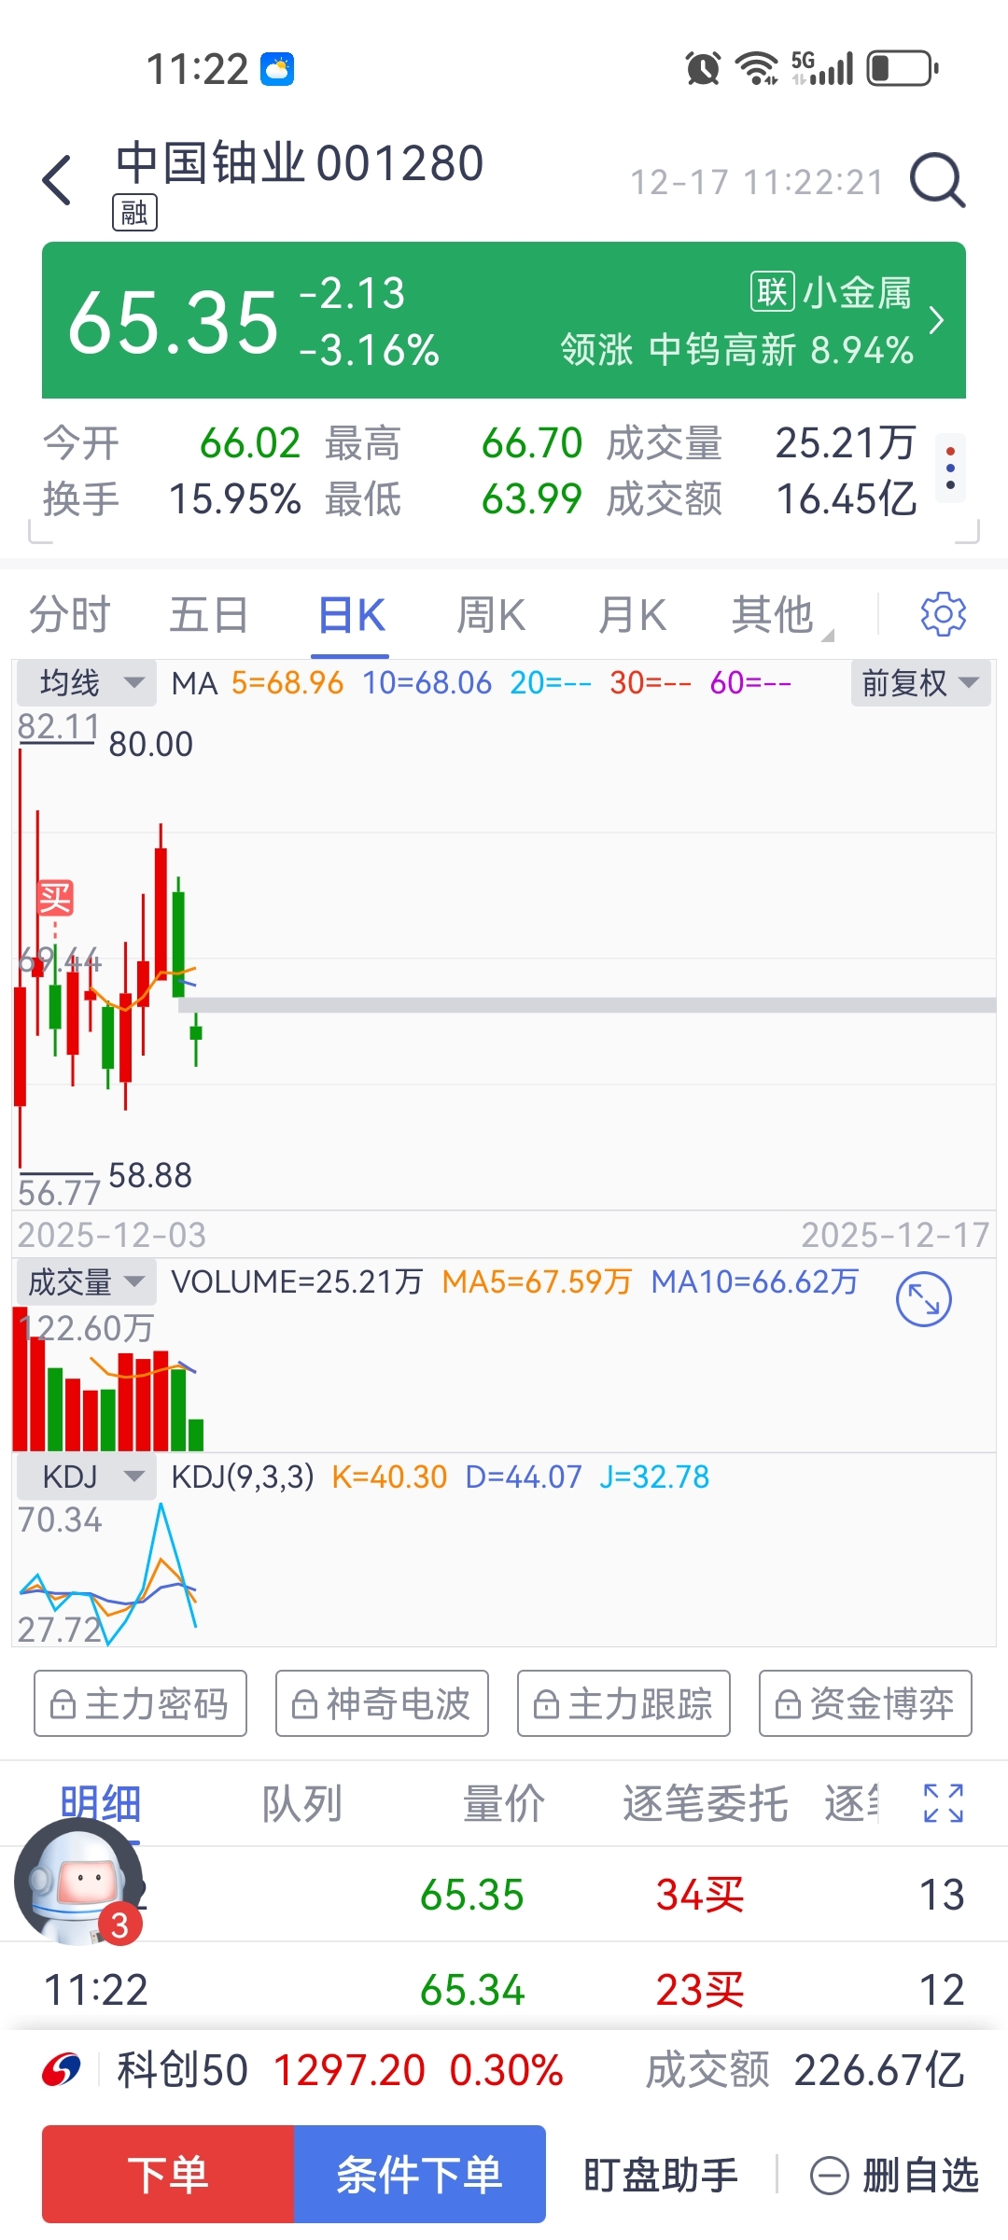Open locked 主力跟踪 indicator
Image resolution: width=1008 pixels, height=2240 pixels.
623,1703
